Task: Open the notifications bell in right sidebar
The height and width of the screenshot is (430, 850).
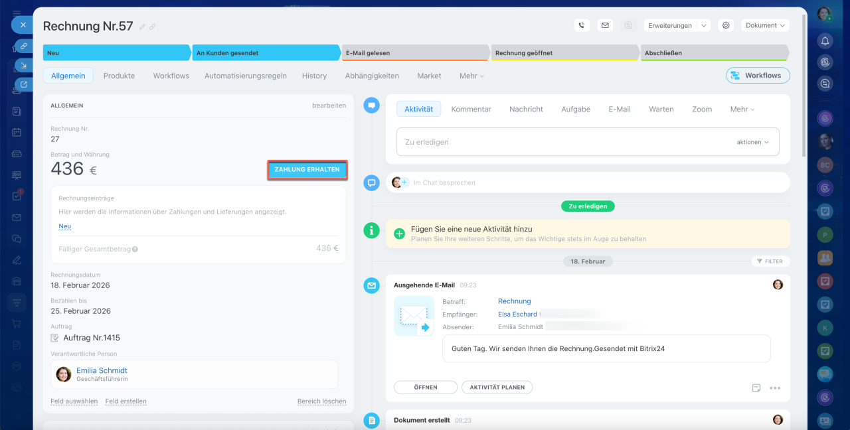Action: [825, 40]
